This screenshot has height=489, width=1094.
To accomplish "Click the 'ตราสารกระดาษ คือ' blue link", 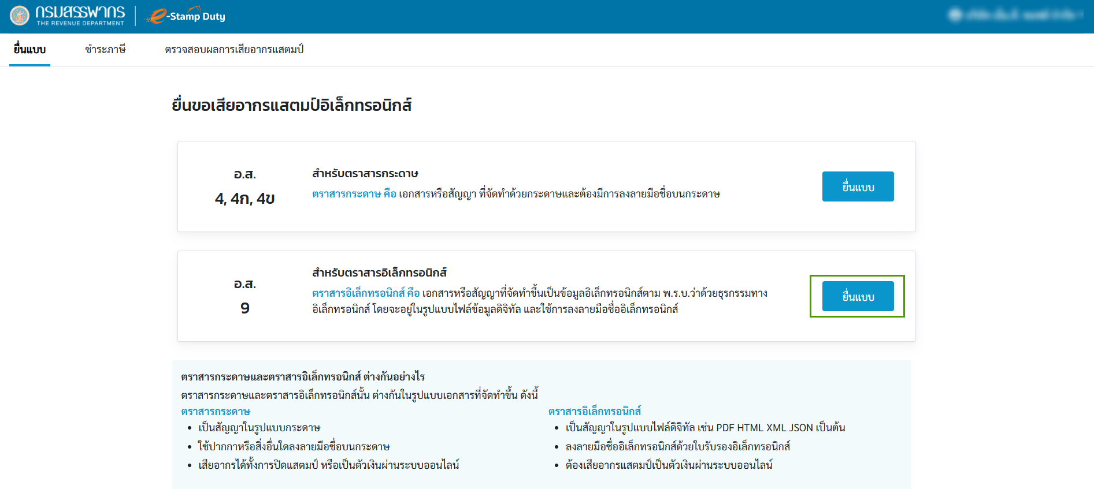I will pos(354,194).
